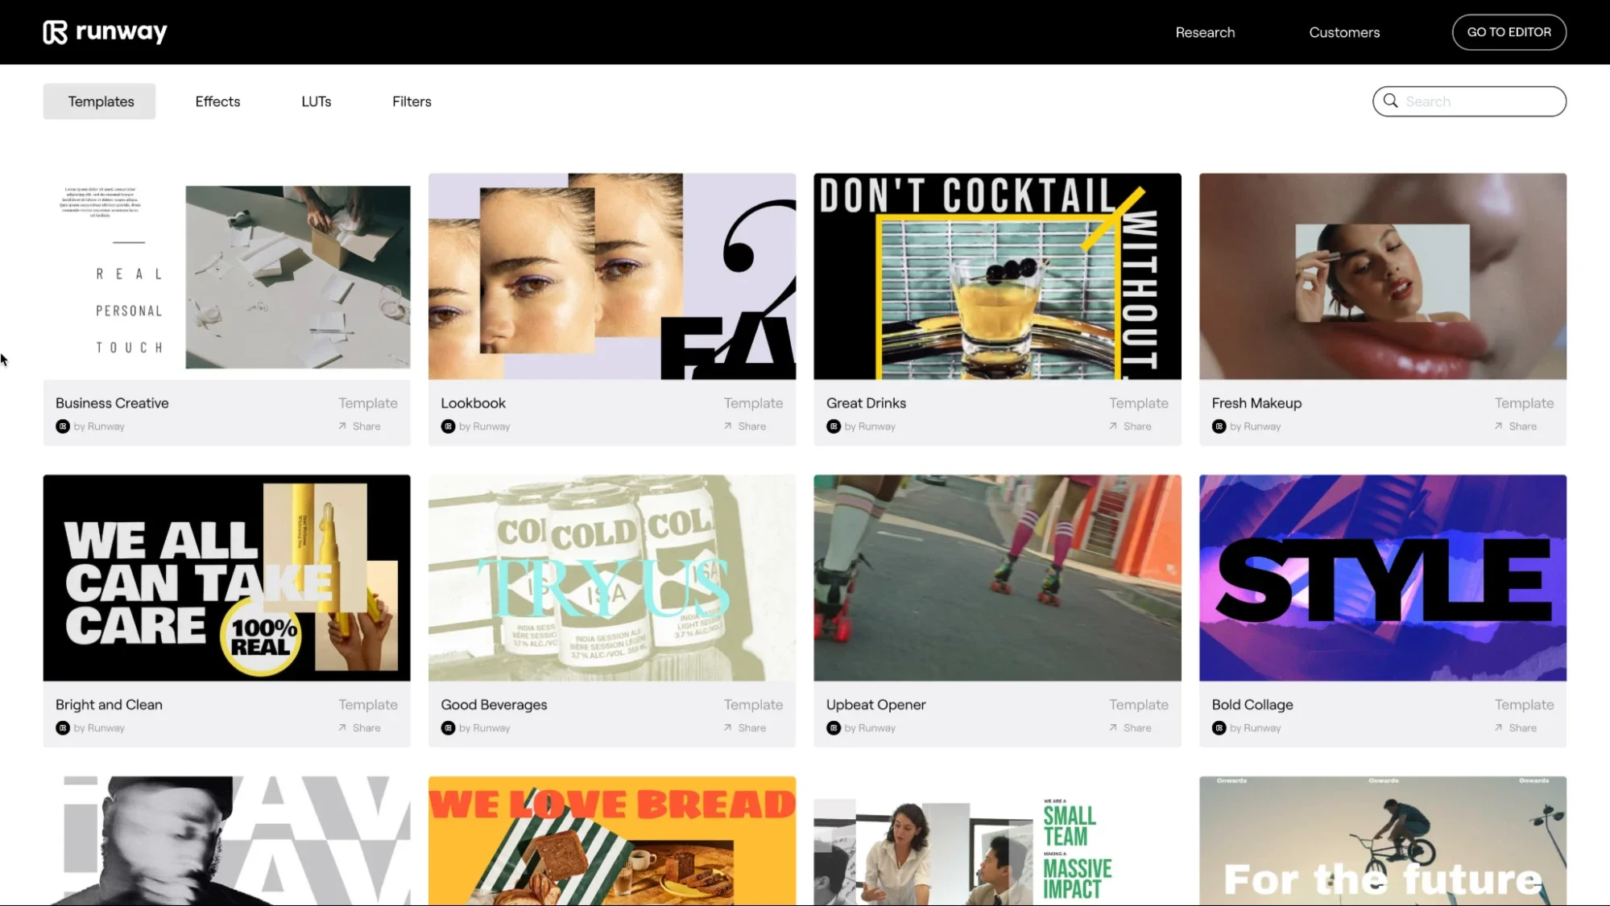Click share arrow icon on Lookbook card
Viewport: 1610px width, 906px height.
tap(727, 426)
